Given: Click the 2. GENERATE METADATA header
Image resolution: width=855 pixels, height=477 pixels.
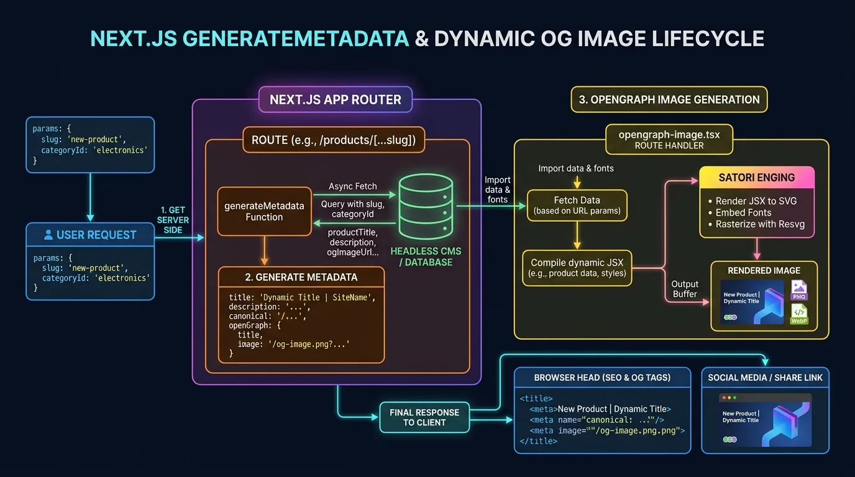Looking at the screenshot, I should click(x=301, y=277).
